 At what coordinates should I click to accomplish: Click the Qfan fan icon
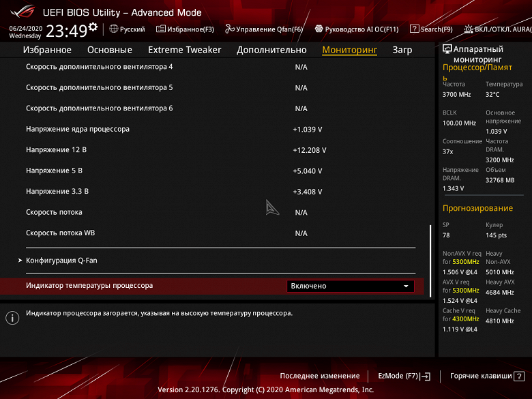230,29
